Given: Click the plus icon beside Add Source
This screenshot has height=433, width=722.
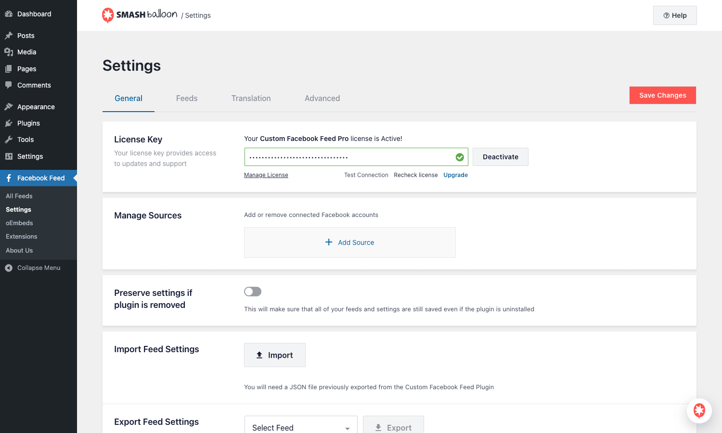Looking at the screenshot, I should pyautogui.click(x=329, y=242).
